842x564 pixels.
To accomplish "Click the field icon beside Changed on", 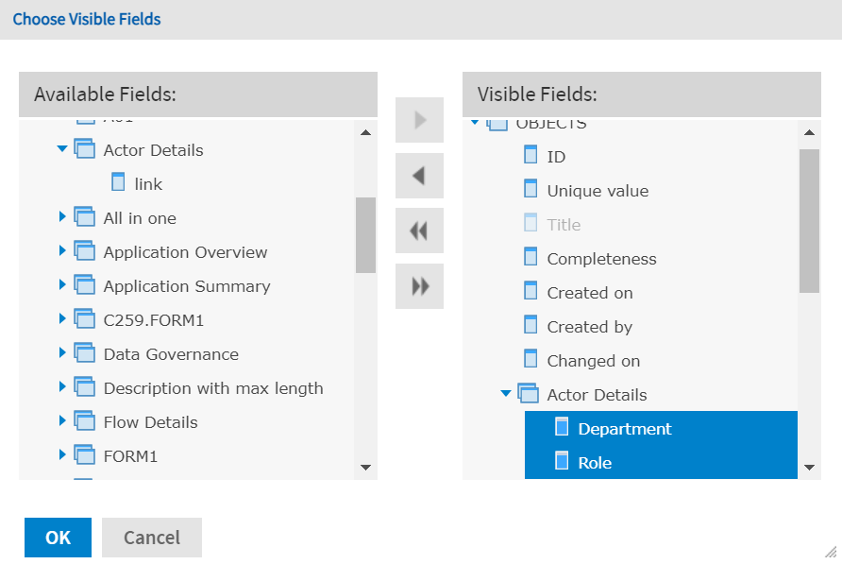I will [x=530, y=359].
